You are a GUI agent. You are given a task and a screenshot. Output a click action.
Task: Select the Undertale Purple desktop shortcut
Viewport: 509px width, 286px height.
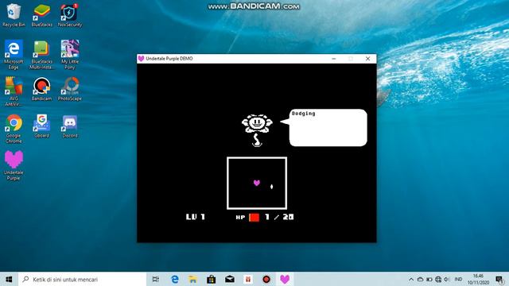tap(14, 165)
